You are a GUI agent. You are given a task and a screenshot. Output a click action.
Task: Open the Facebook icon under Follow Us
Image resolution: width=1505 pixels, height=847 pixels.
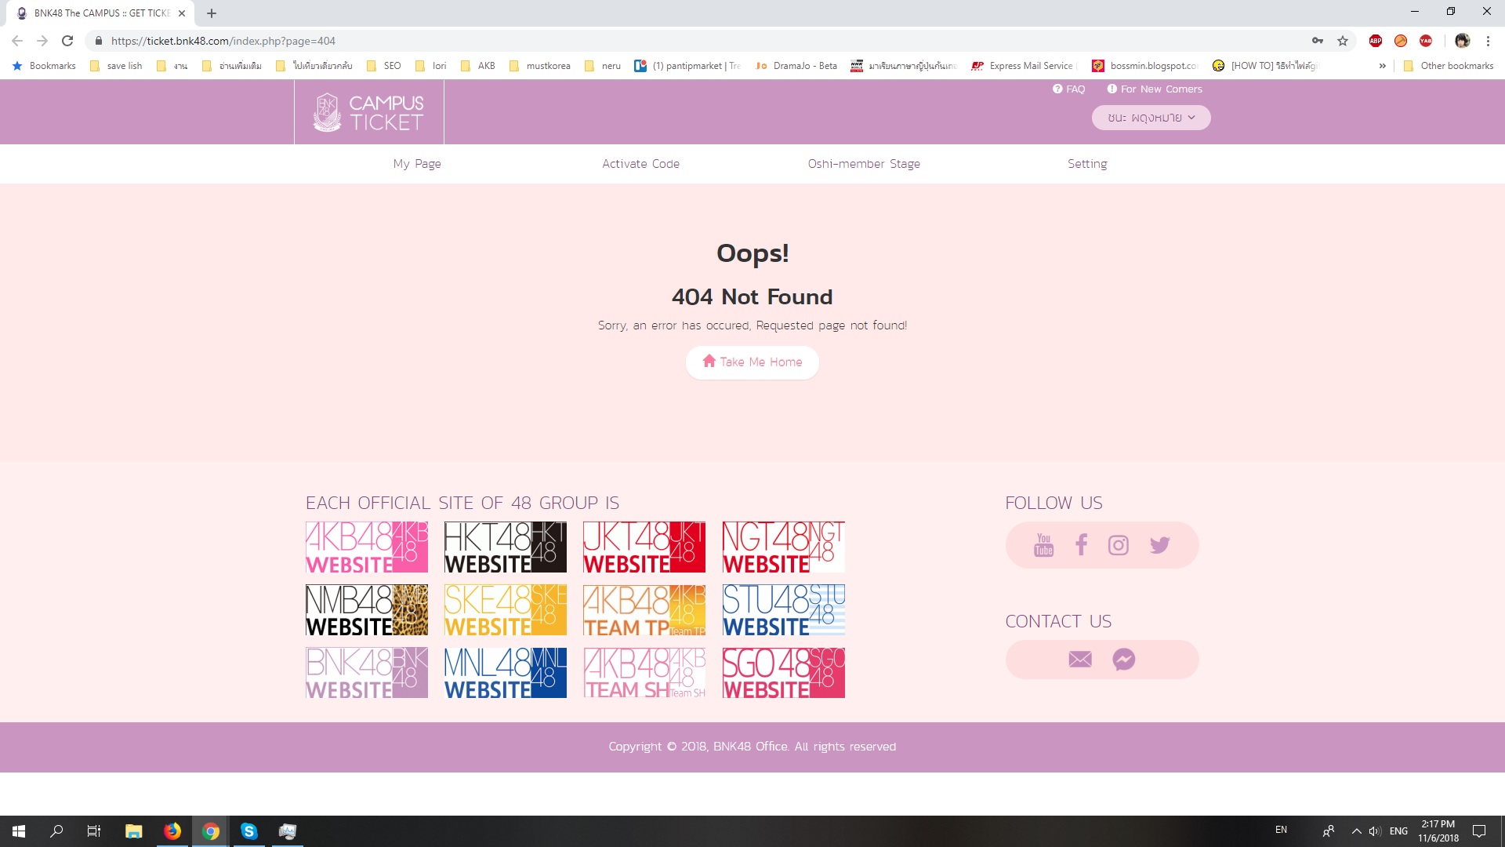pyautogui.click(x=1081, y=544)
